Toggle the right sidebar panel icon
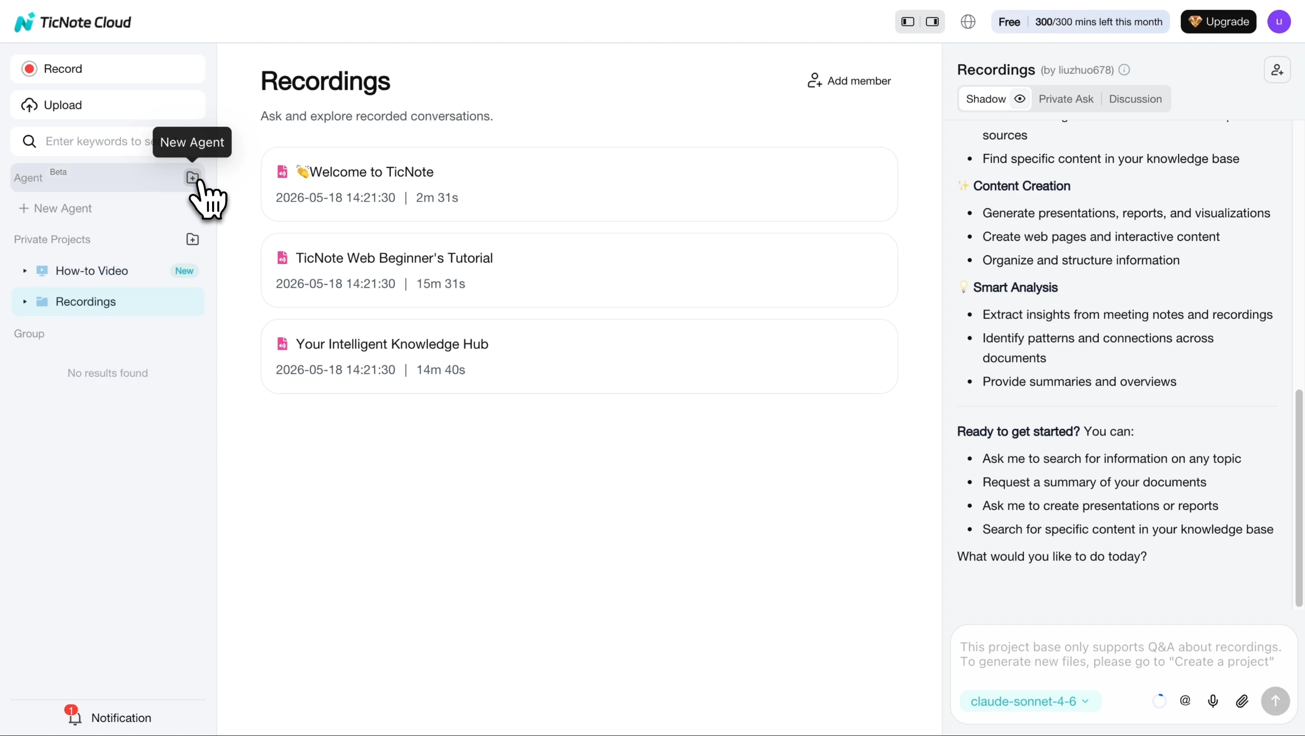 pos(932,22)
